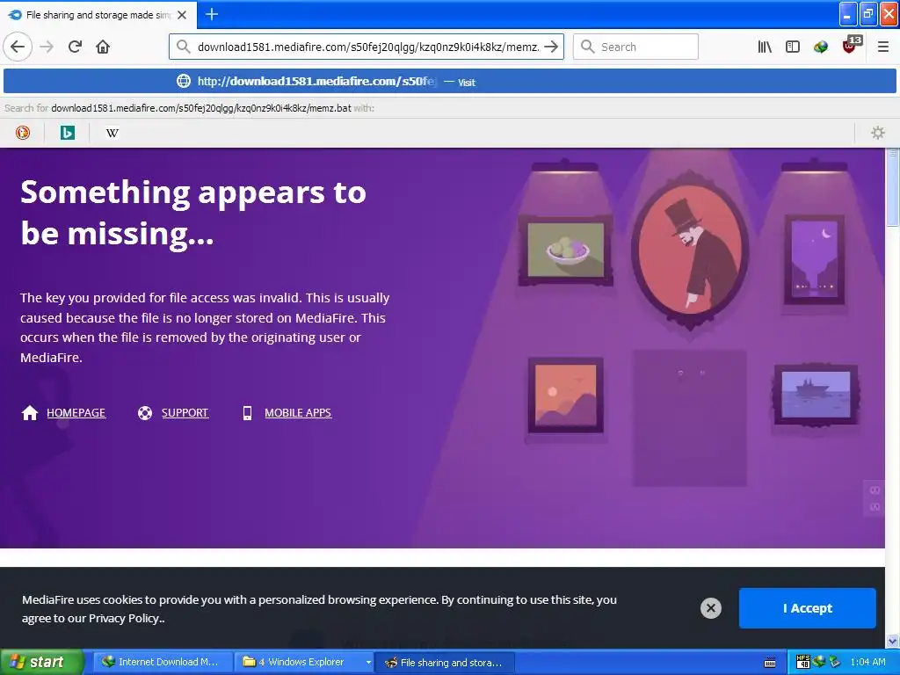Search with Bing one-click icon
900x675 pixels.
click(x=68, y=134)
